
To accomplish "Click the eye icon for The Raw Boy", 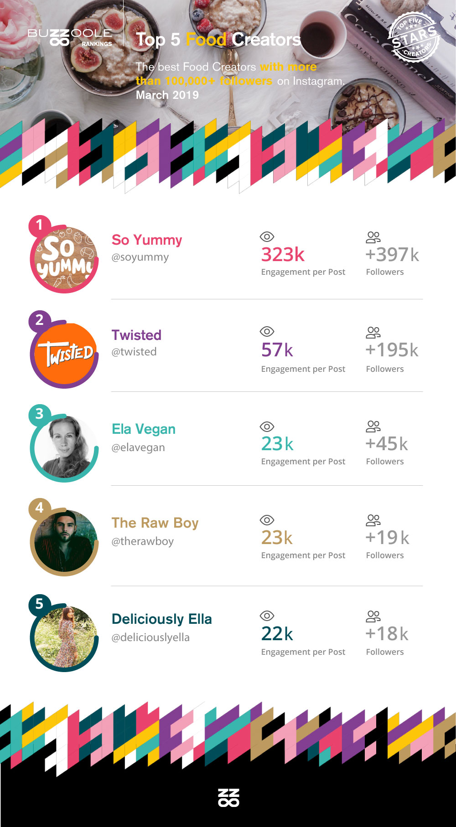I will 267,520.
